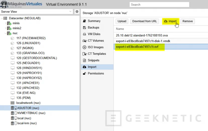Image resolution: width=208 pixels, height=131 pixels.
Task: Open the Summary tab
Action: pyautogui.click(x=97, y=21)
